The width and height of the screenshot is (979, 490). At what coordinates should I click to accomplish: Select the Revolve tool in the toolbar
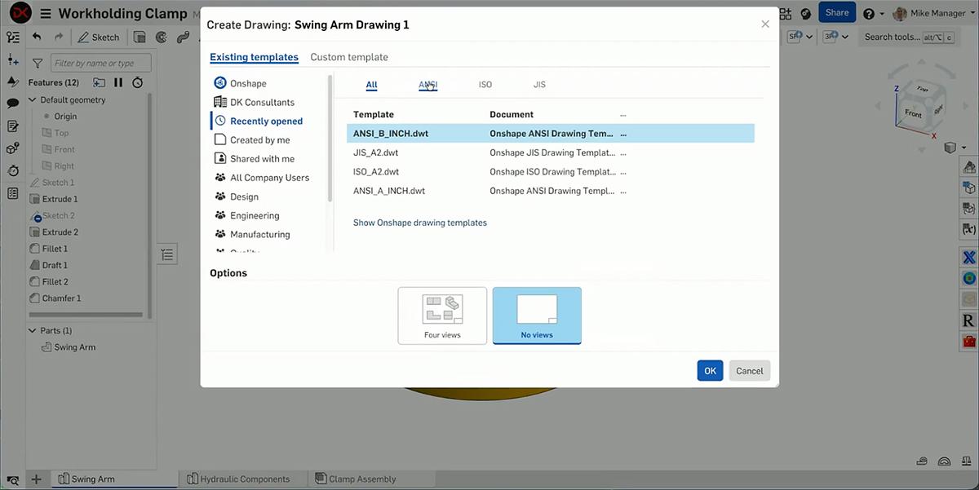point(162,37)
